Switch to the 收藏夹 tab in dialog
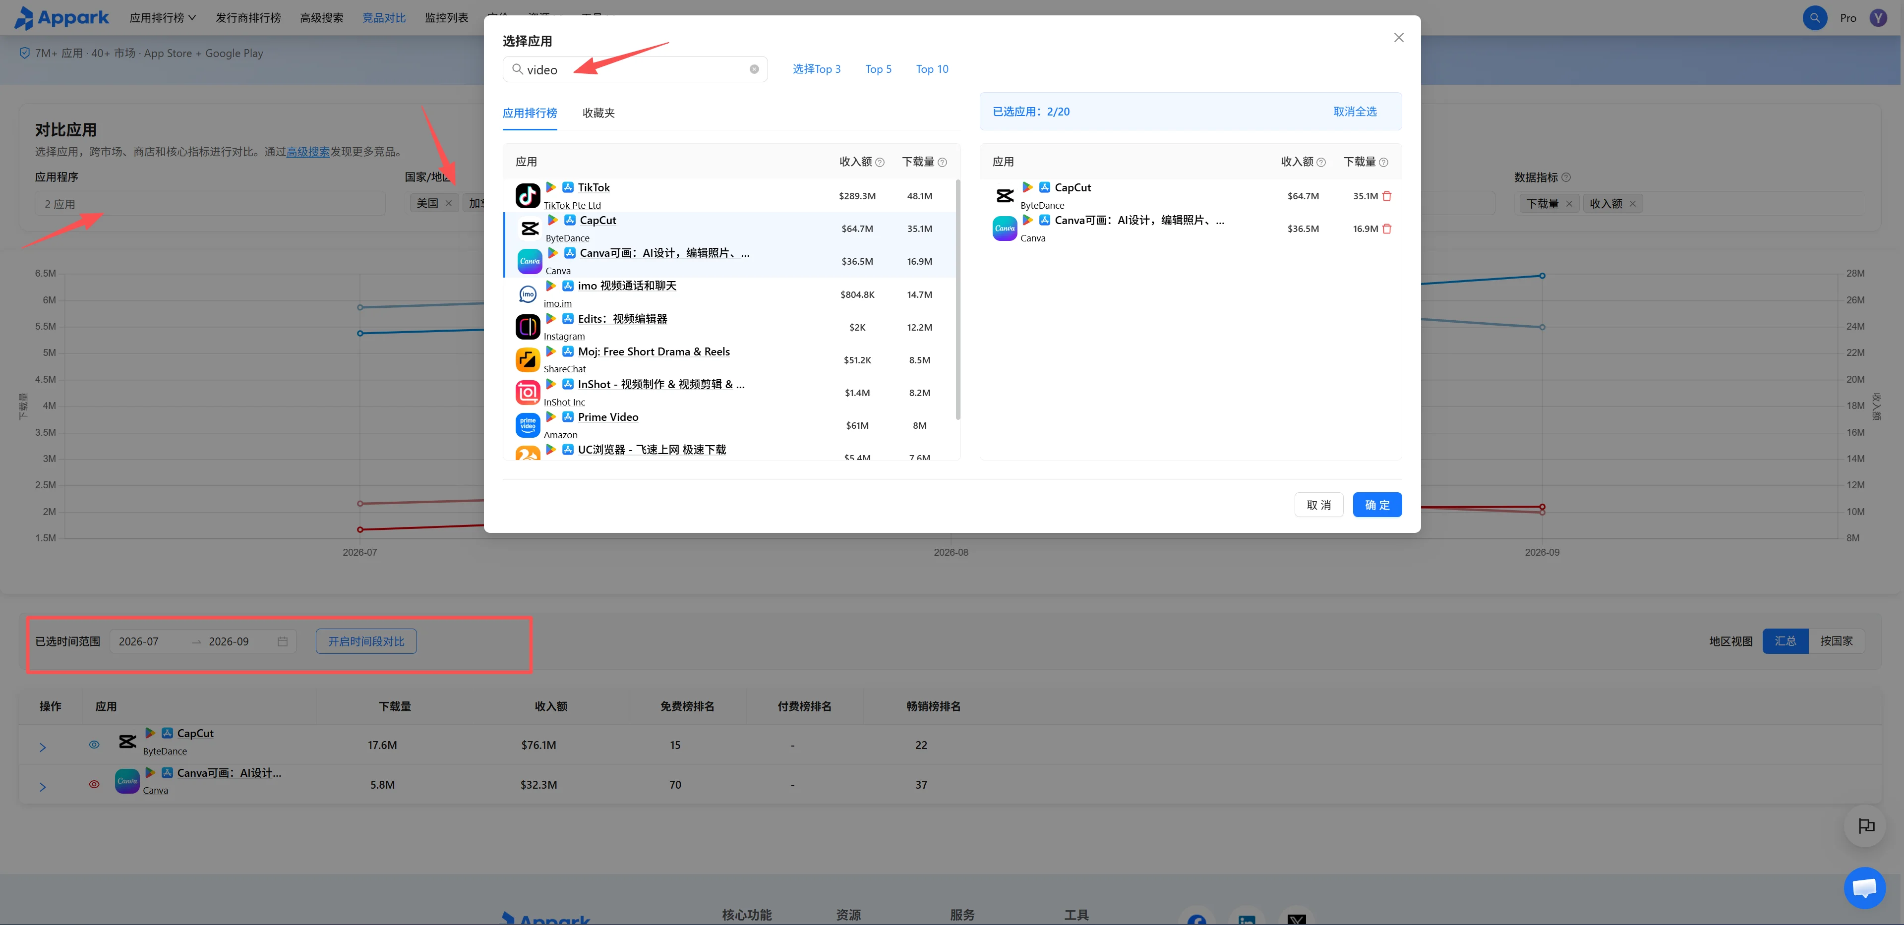Screen dimensions: 1904x925 [598, 113]
